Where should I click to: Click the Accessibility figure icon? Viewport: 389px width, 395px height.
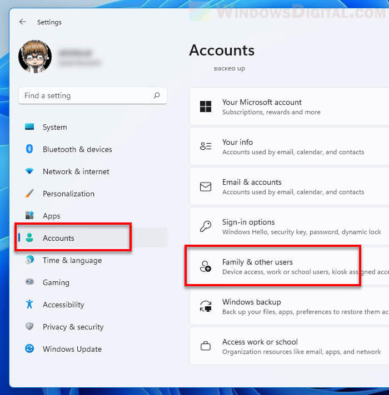[29, 304]
